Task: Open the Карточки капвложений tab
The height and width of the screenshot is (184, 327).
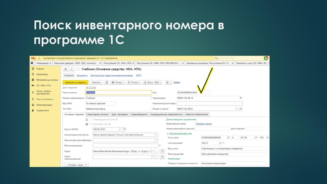Action: click(x=197, y=114)
